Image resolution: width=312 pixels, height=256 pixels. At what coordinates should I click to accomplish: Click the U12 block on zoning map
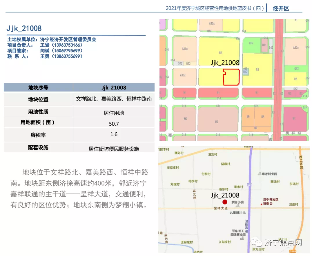(245, 72)
